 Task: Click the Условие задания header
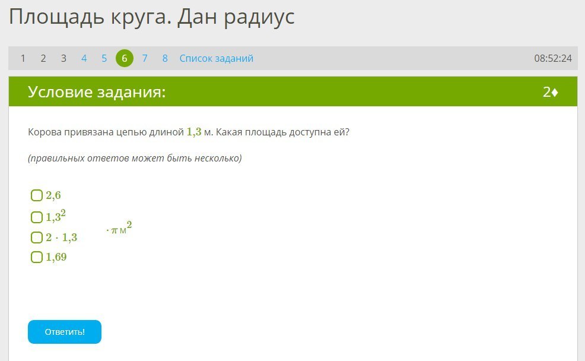[97, 92]
